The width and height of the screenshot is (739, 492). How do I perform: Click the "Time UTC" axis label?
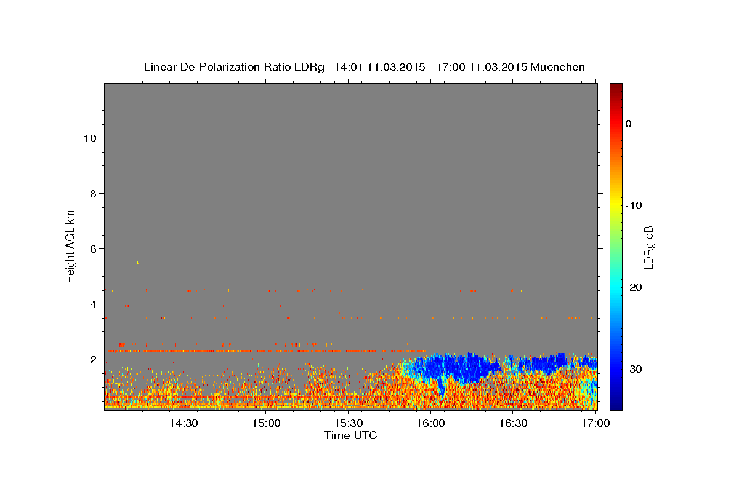(x=350, y=435)
